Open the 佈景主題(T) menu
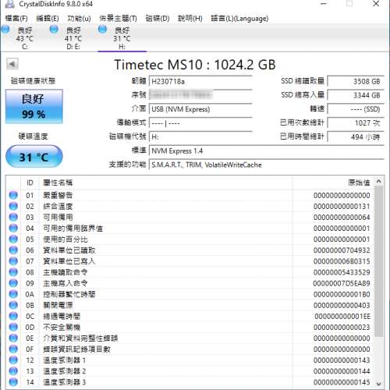The width and height of the screenshot is (390, 390). (x=118, y=18)
